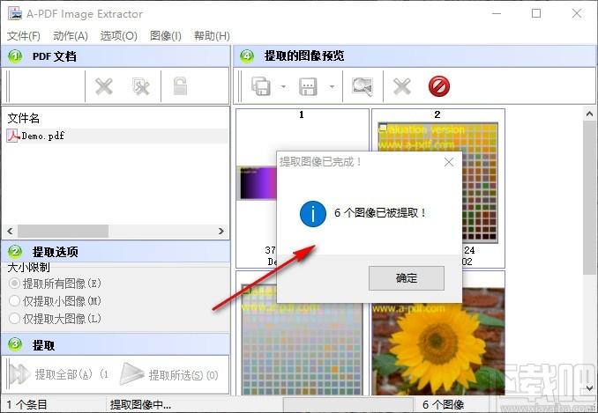Click the save selected image floppy icon

tap(308, 86)
